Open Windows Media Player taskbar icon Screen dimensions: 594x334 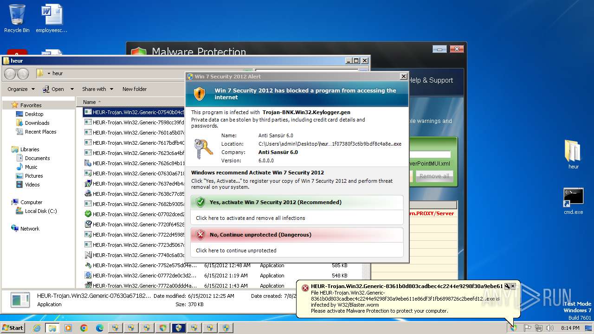pos(68,328)
